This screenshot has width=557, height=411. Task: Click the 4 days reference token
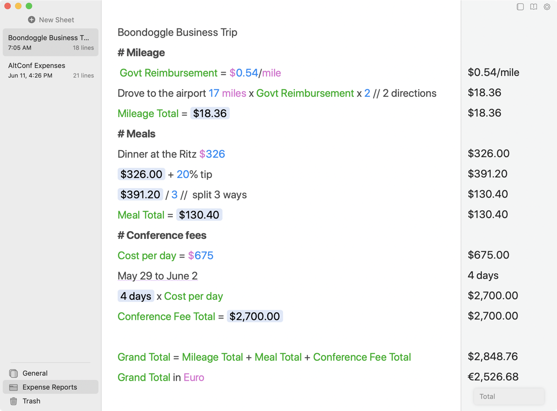[x=136, y=296]
